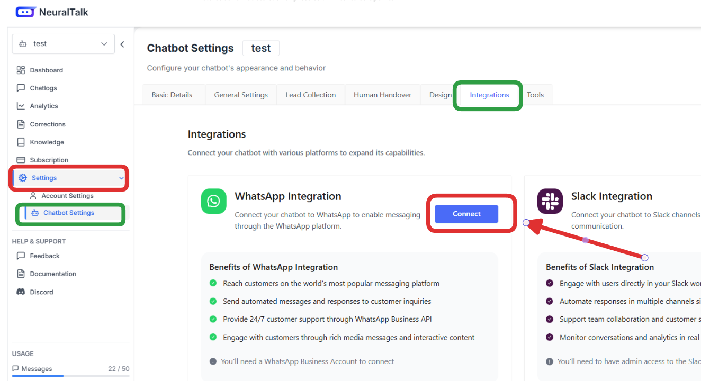Click the Subscription card icon

pyautogui.click(x=21, y=160)
